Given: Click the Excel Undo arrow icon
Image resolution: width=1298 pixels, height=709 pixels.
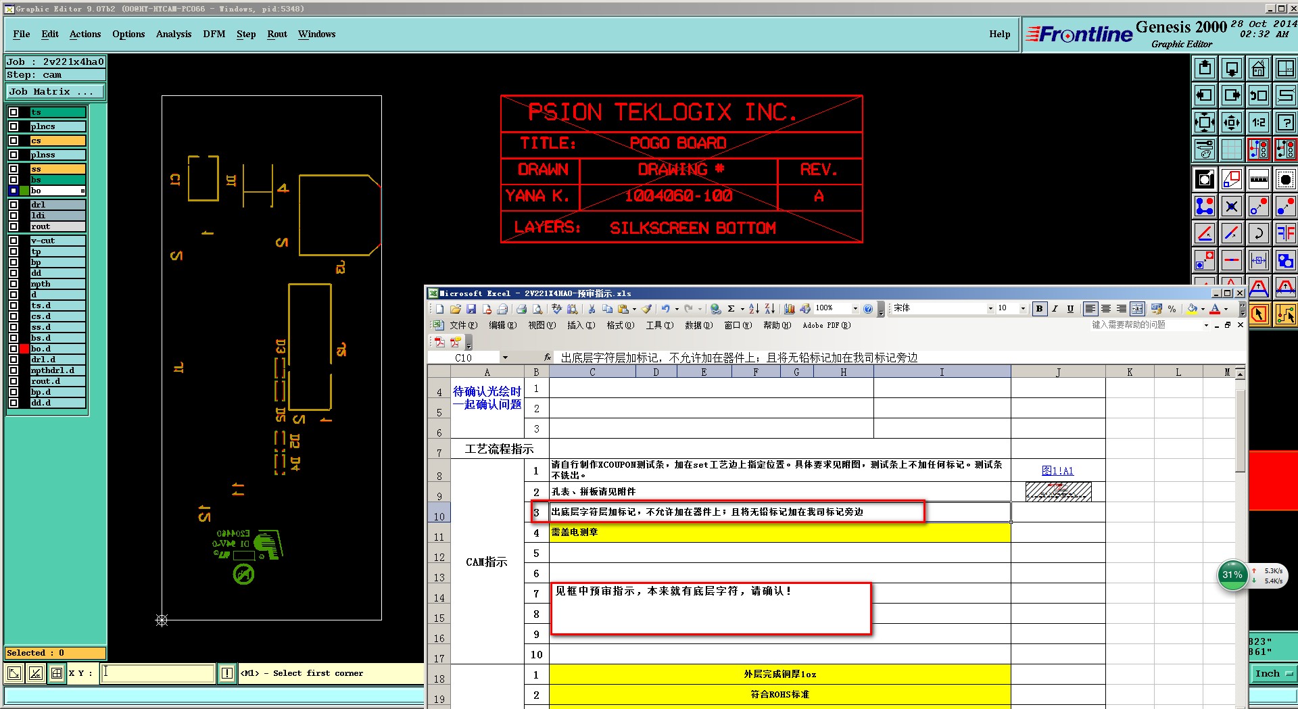Looking at the screenshot, I should (666, 309).
